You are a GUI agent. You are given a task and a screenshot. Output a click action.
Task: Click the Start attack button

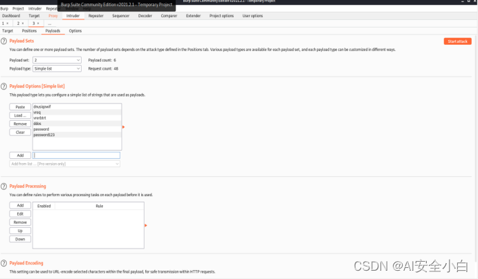[x=457, y=41]
